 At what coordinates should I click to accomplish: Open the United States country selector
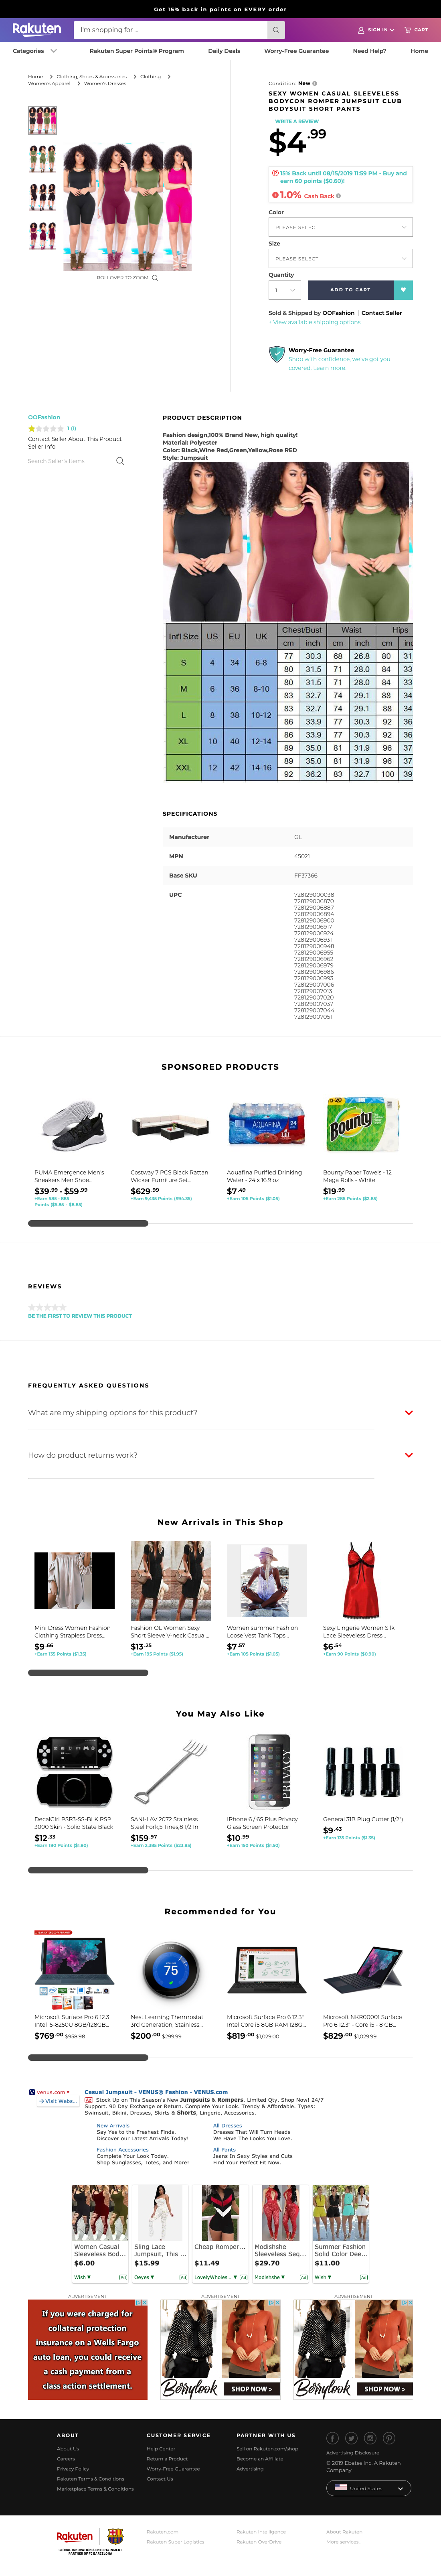[x=369, y=2488]
